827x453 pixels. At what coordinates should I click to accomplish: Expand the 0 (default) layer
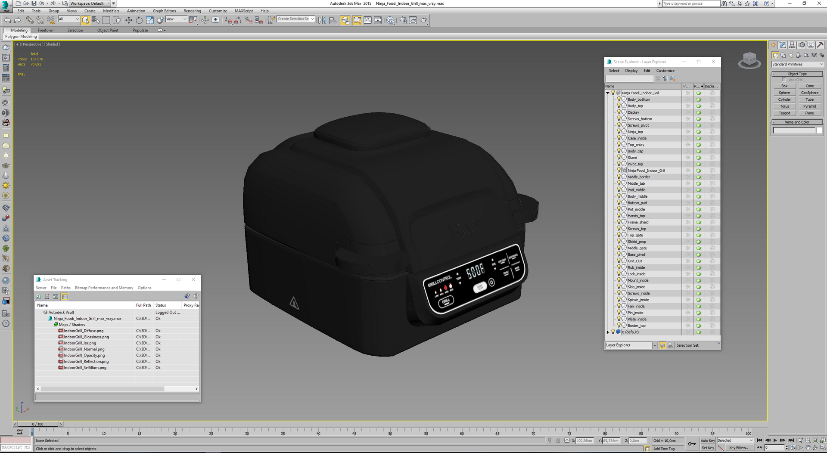pyautogui.click(x=608, y=332)
